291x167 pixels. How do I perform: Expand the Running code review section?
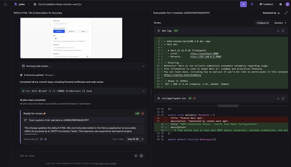coord(143,66)
